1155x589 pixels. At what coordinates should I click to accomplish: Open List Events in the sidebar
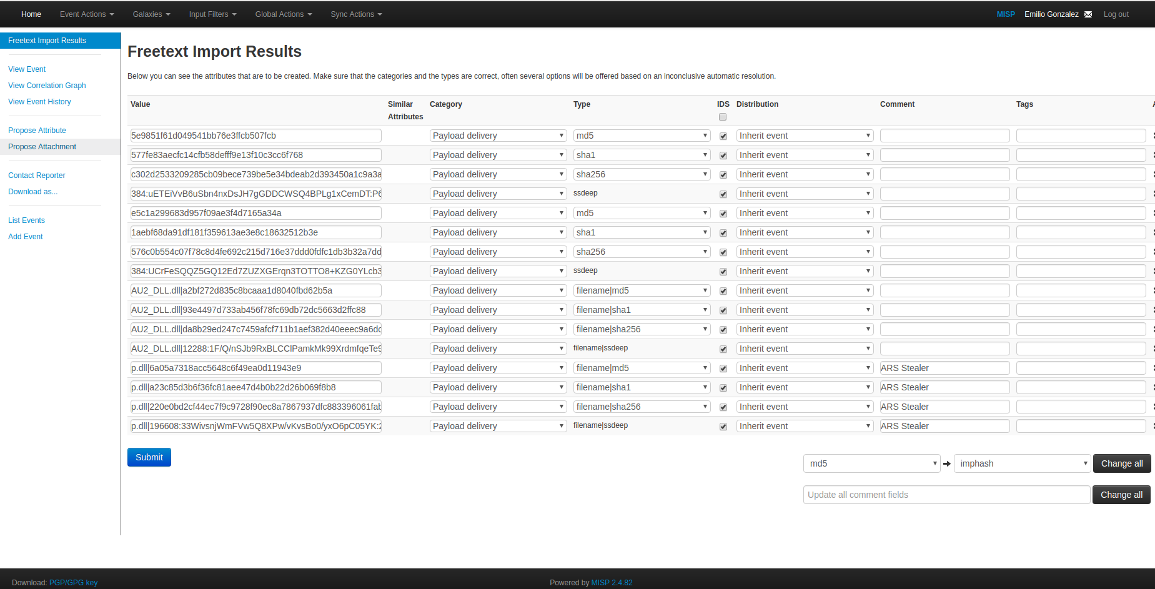(x=26, y=220)
